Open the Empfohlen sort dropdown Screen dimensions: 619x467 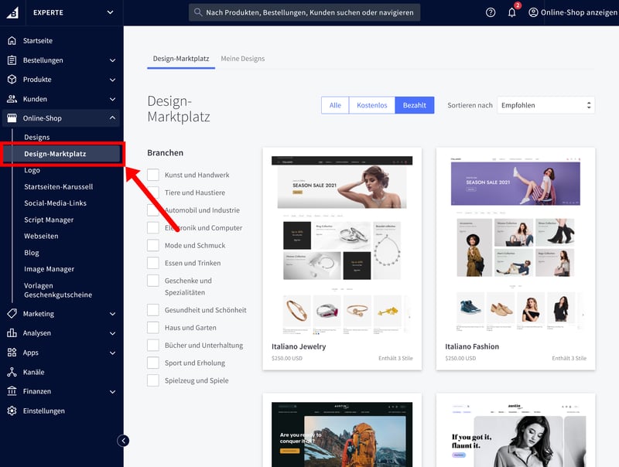(545, 105)
